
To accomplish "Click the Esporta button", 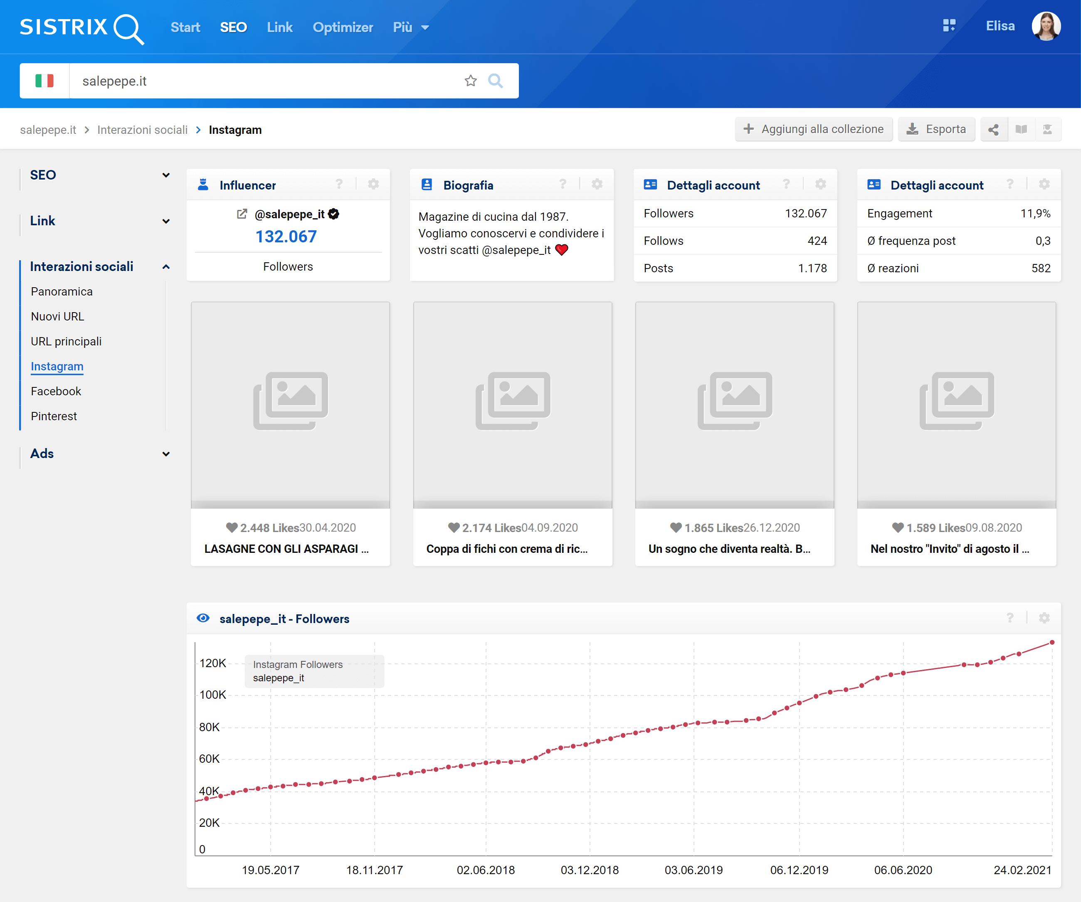I will [936, 129].
